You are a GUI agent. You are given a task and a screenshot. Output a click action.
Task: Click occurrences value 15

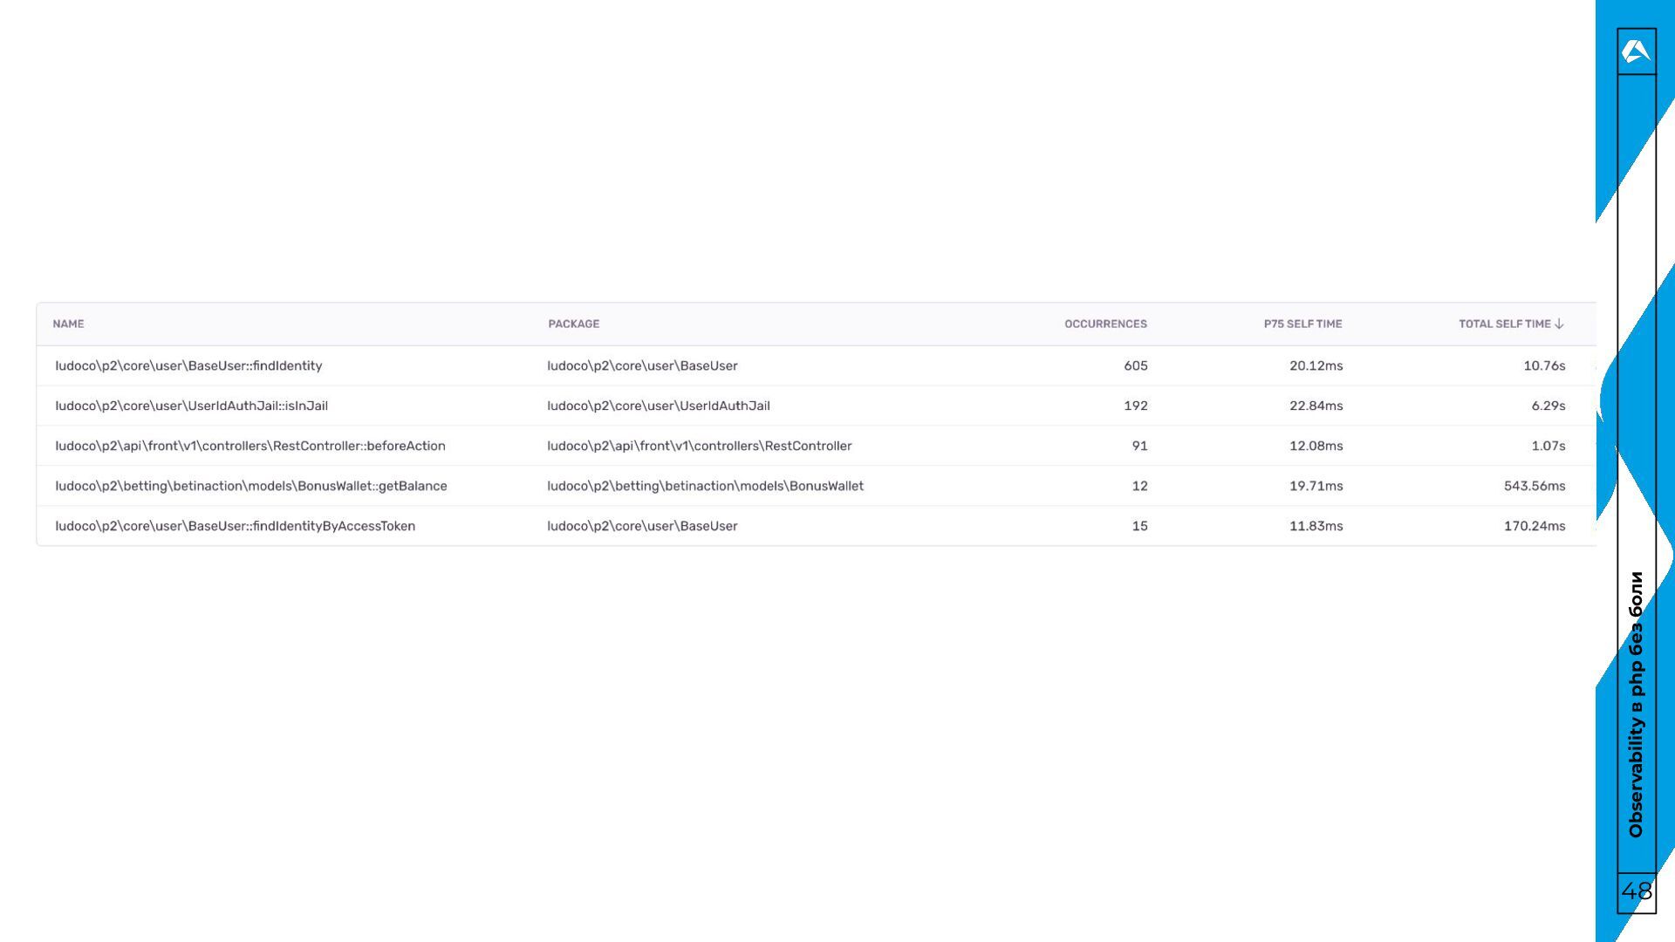[x=1139, y=526]
